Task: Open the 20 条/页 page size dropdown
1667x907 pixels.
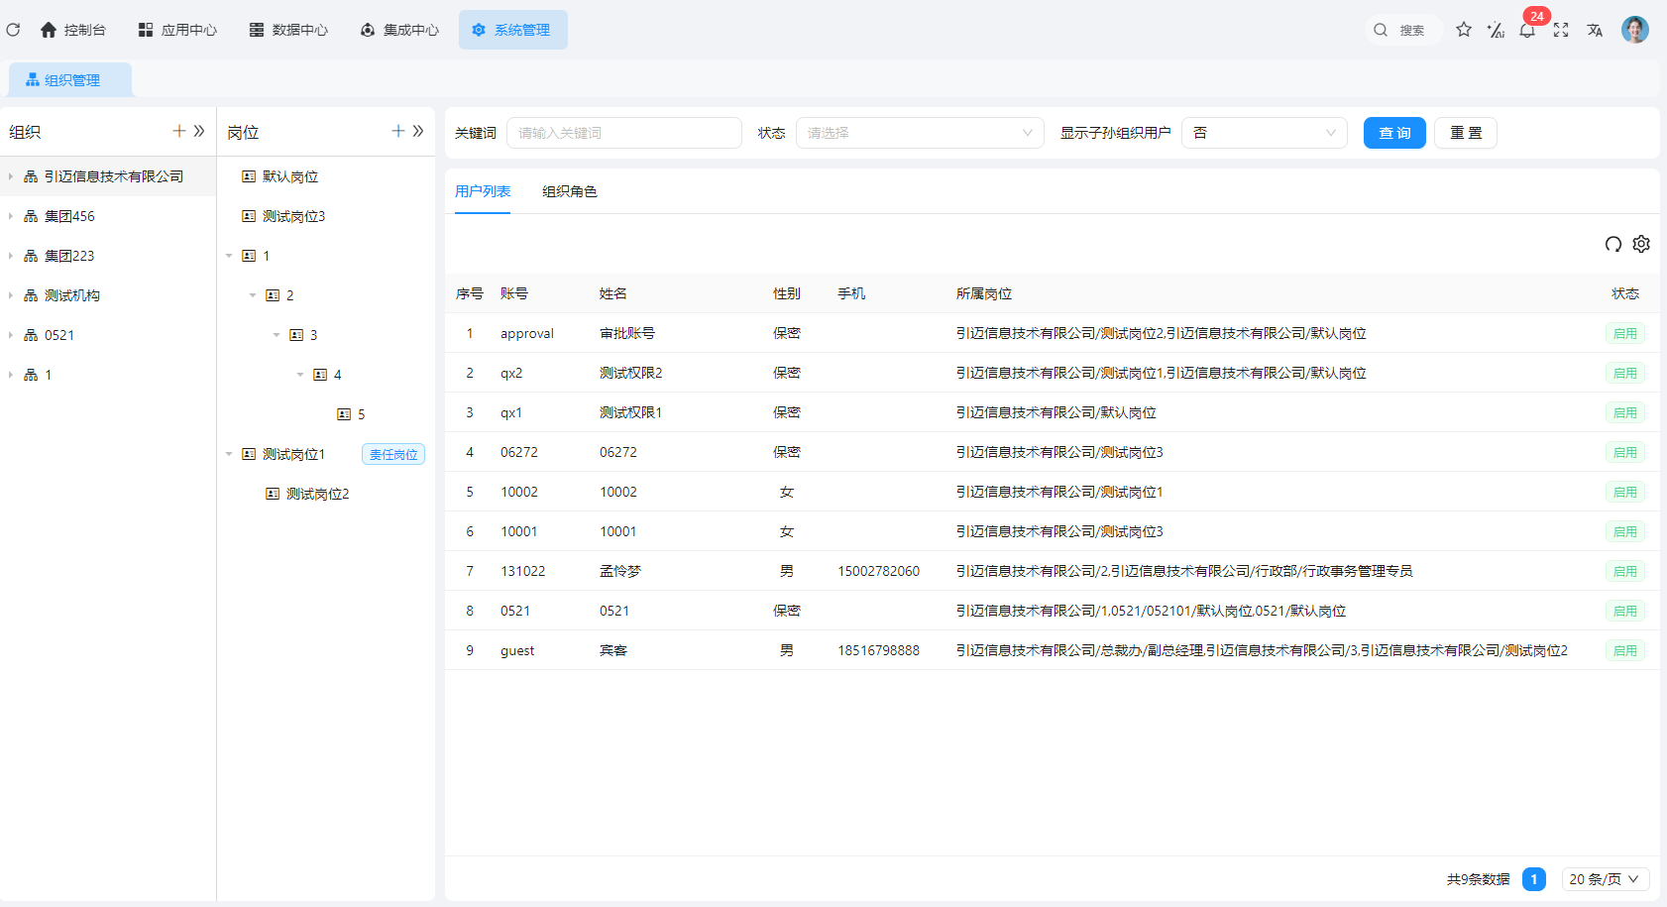Action: click(x=1605, y=879)
